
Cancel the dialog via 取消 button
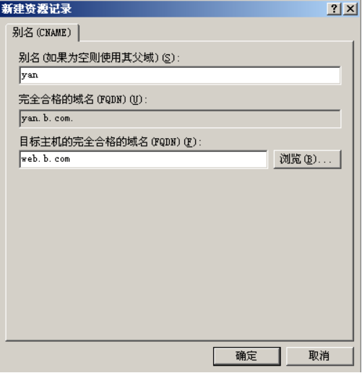319,356
